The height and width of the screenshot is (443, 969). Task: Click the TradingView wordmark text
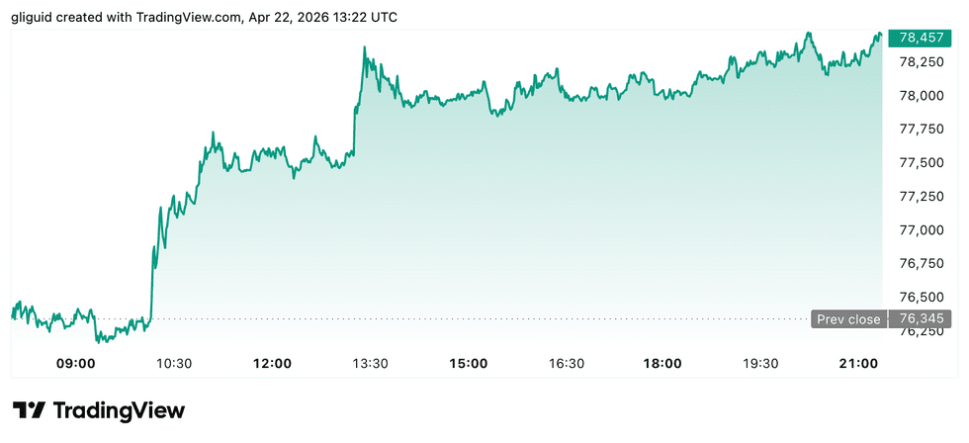pos(119,410)
